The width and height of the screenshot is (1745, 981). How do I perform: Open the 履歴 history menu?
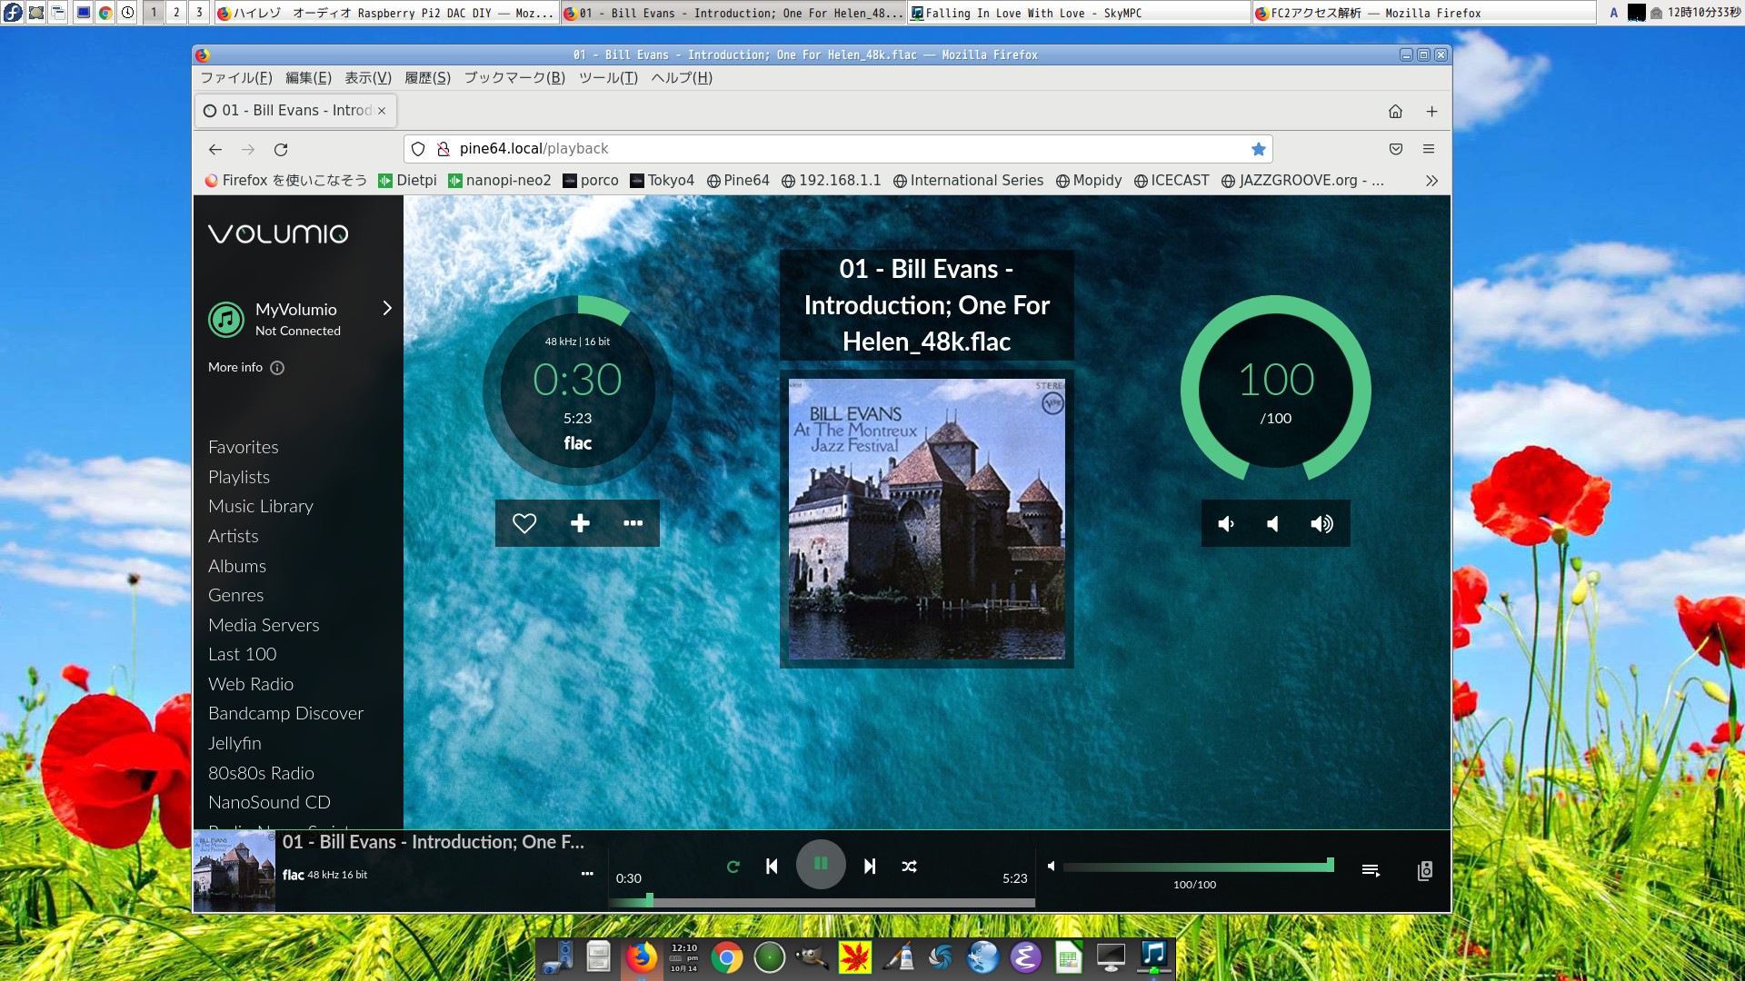click(427, 78)
